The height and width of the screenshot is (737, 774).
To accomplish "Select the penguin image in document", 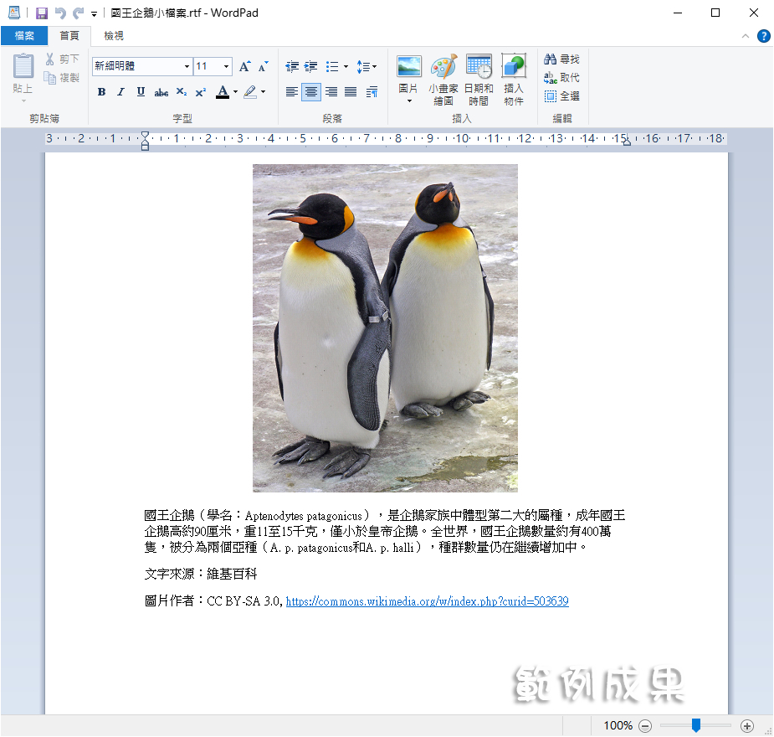I will tap(385, 327).
